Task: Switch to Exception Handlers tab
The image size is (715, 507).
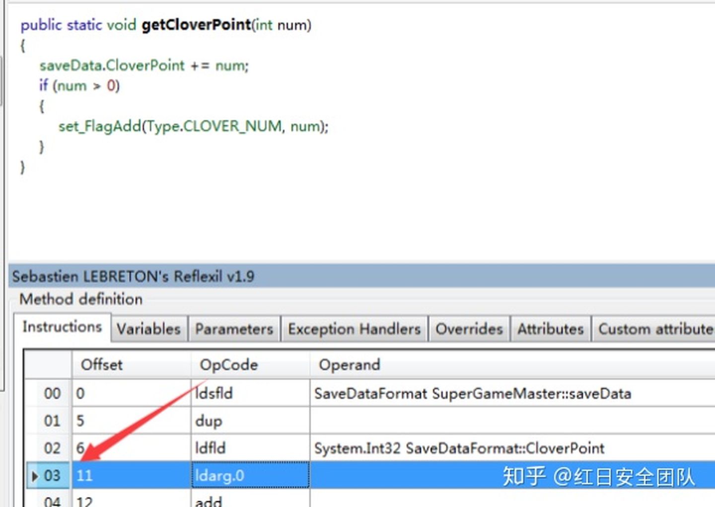Action: click(354, 329)
